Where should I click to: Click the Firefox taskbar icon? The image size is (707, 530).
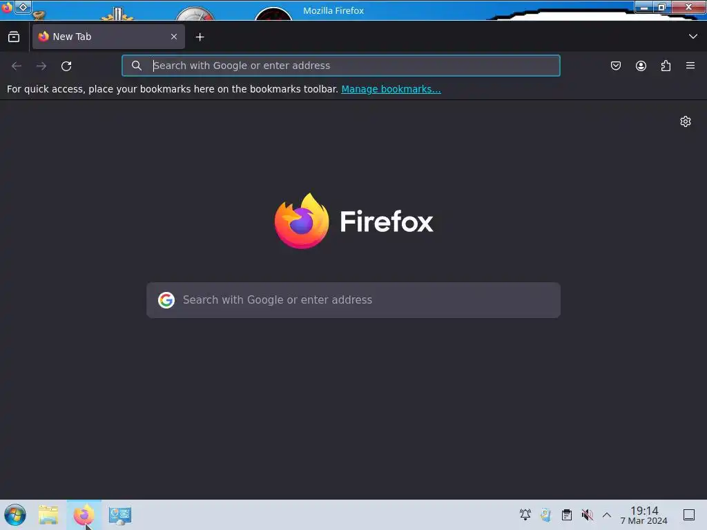tap(84, 515)
